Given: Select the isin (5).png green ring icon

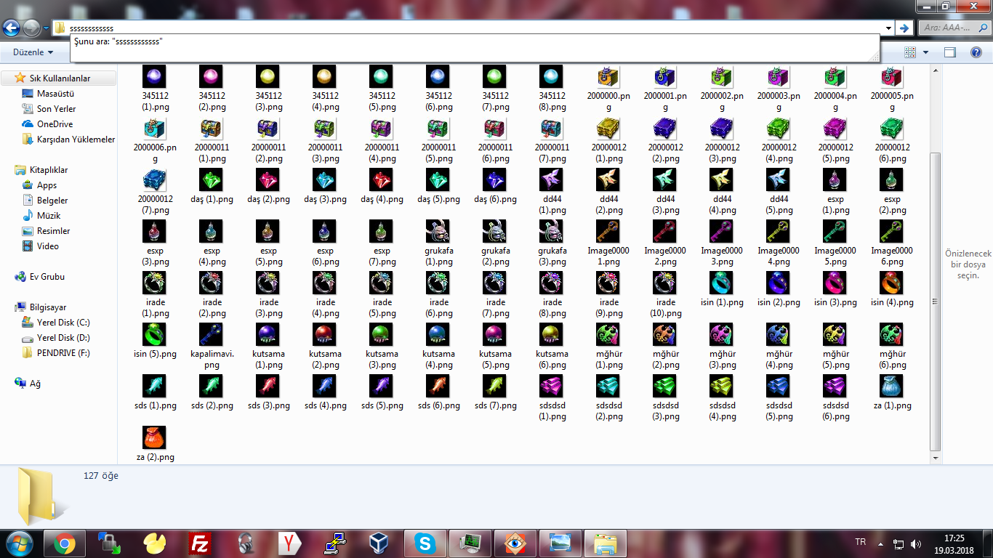Looking at the screenshot, I should click(155, 334).
